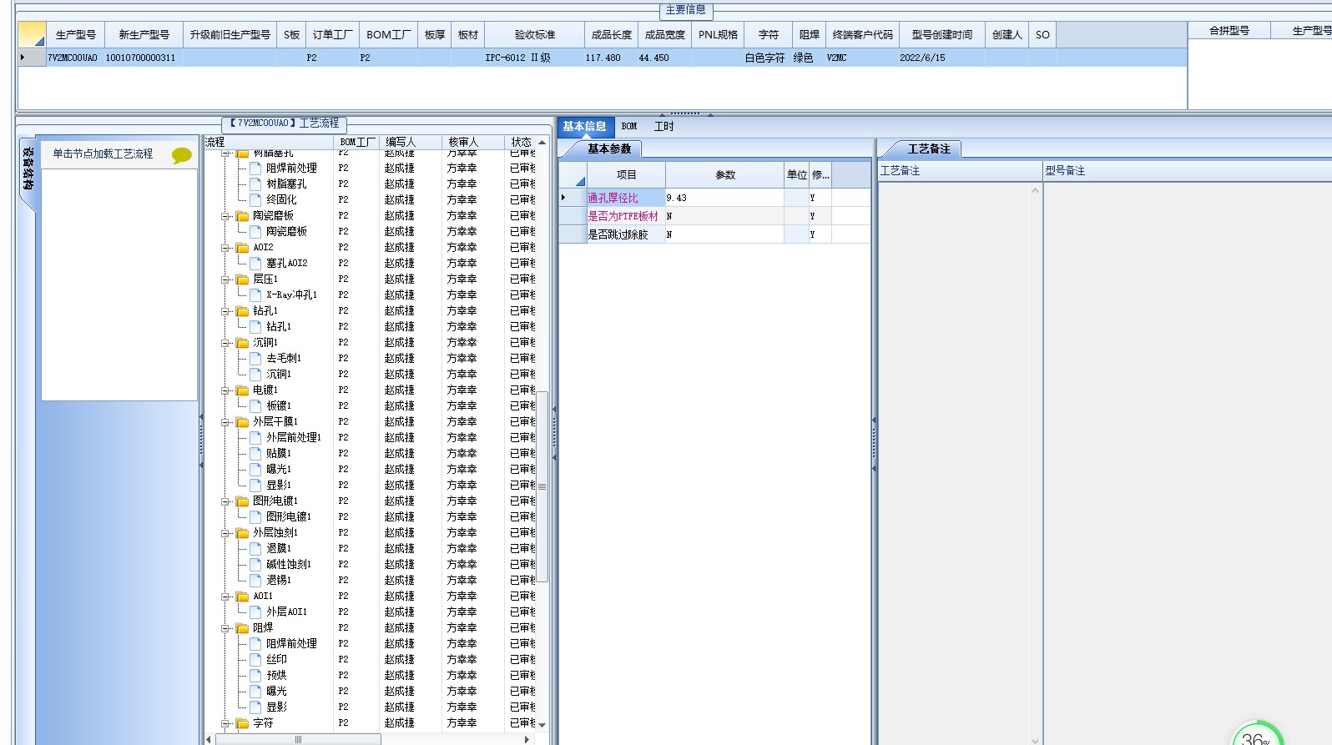Viewport: 1332px width, 745px height.
Task: Click the document icon of 去毛刺1 step
Action: 256,358
